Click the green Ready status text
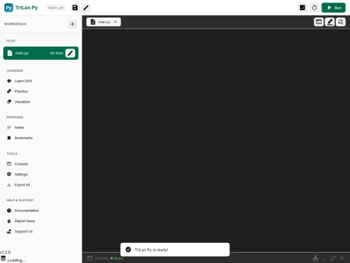The height and width of the screenshot is (263, 350). pyautogui.click(x=119, y=258)
